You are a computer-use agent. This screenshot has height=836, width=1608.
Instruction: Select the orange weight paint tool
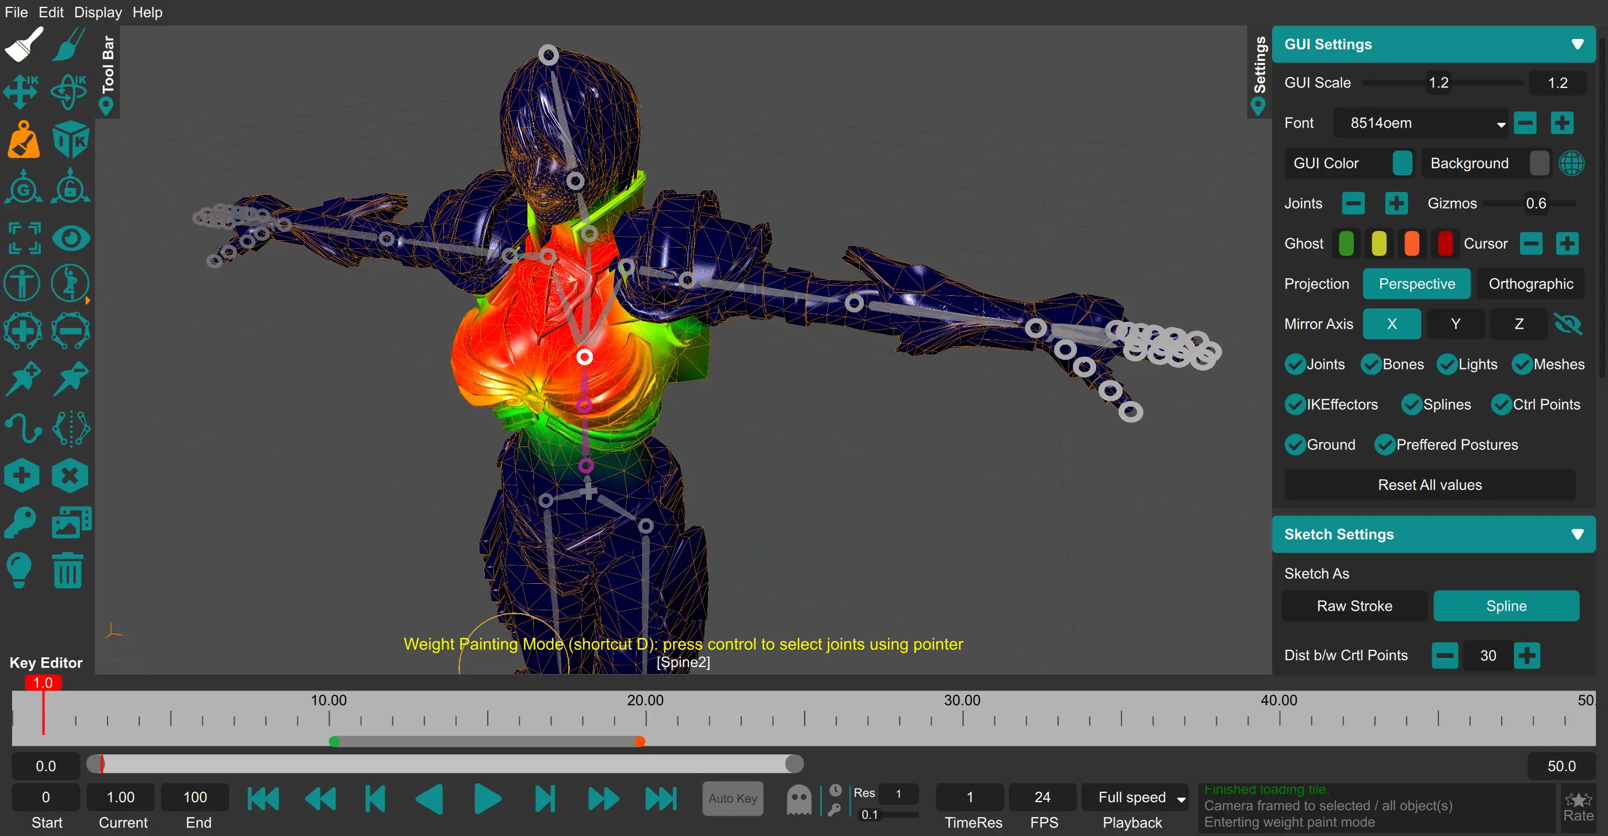pyautogui.click(x=23, y=140)
